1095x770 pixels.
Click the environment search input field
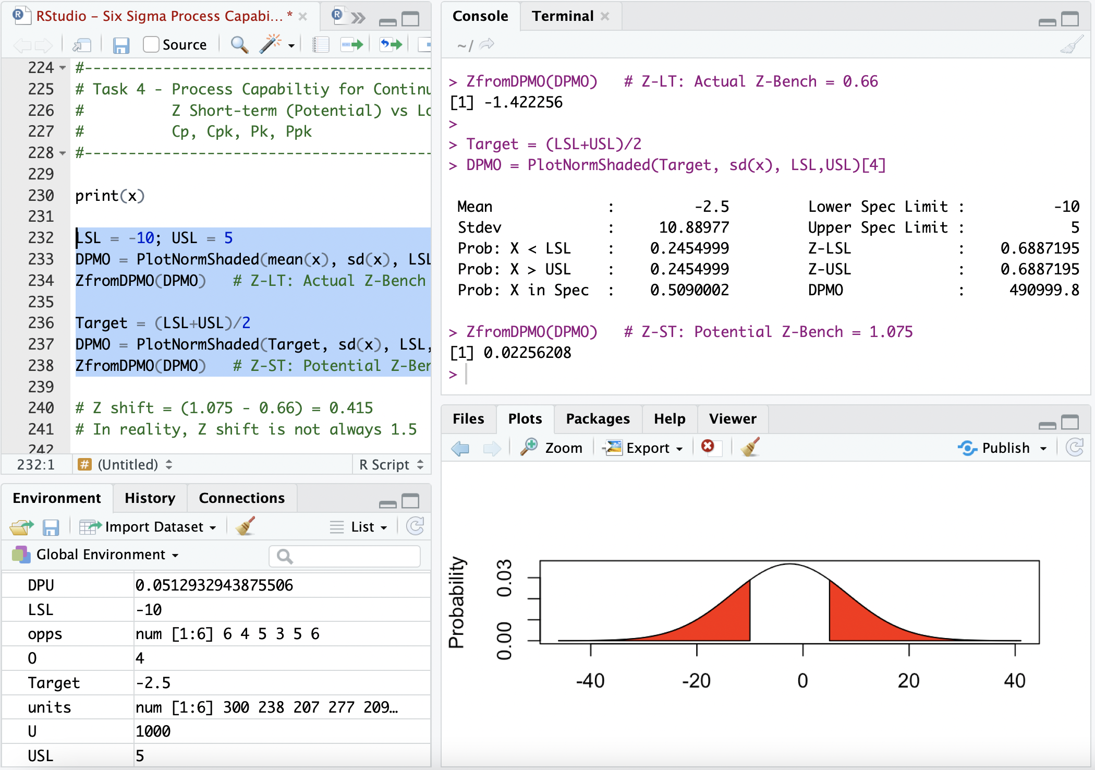(x=349, y=556)
